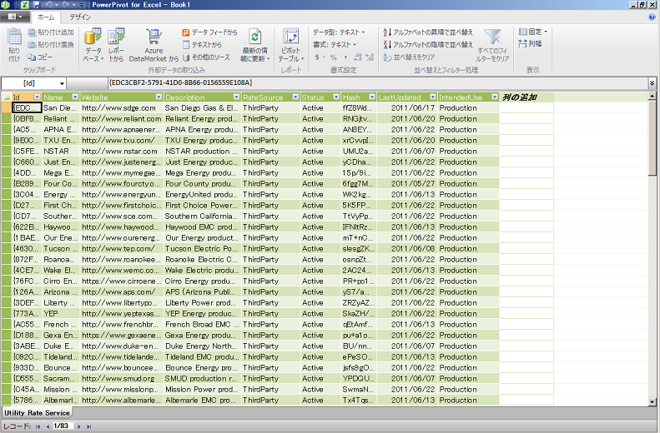Switch to the Design (デザイン) tab

click(x=80, y=17)
